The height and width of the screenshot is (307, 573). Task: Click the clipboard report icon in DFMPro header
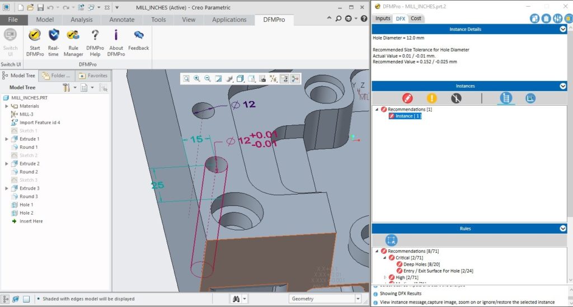point(546,18)
